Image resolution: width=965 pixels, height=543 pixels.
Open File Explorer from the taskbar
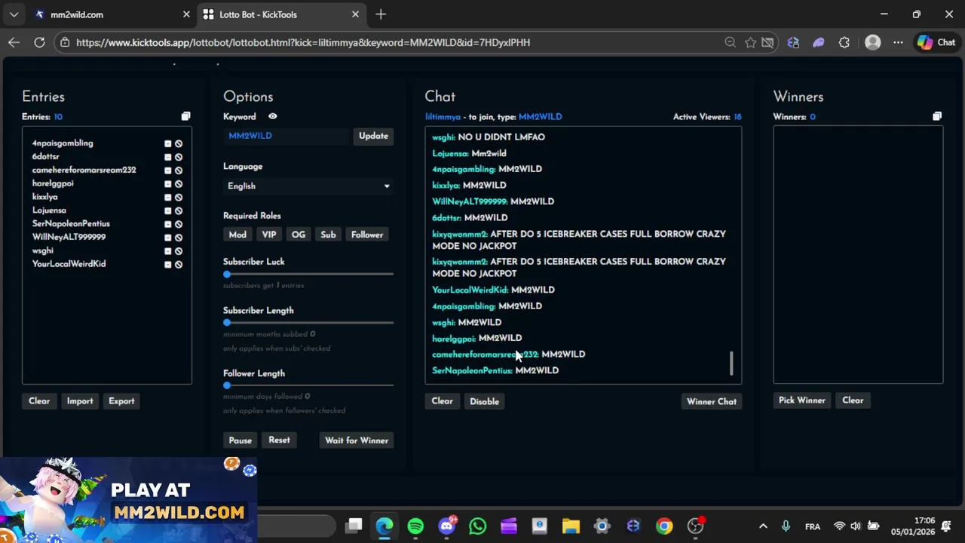click(571, 526)
